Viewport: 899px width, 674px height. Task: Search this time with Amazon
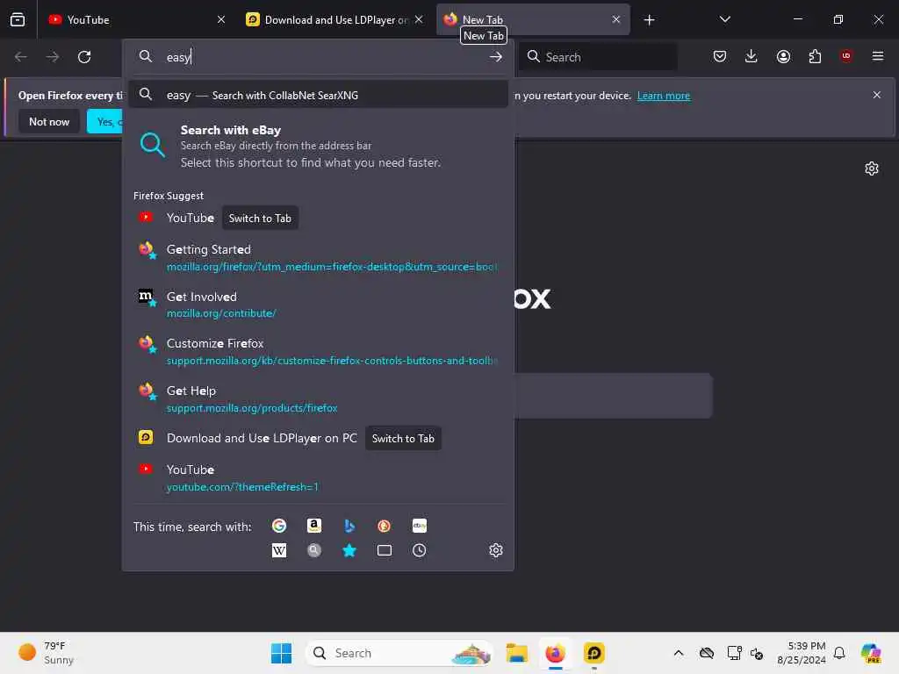click(314, 526)
